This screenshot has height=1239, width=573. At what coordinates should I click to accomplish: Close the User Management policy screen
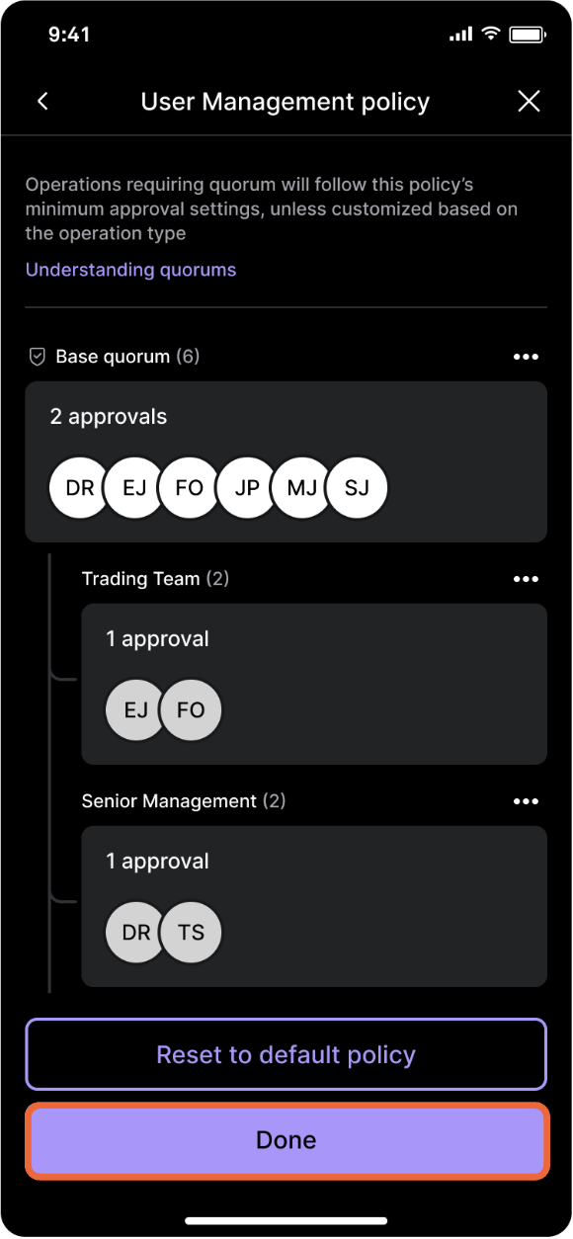point(530,101)
